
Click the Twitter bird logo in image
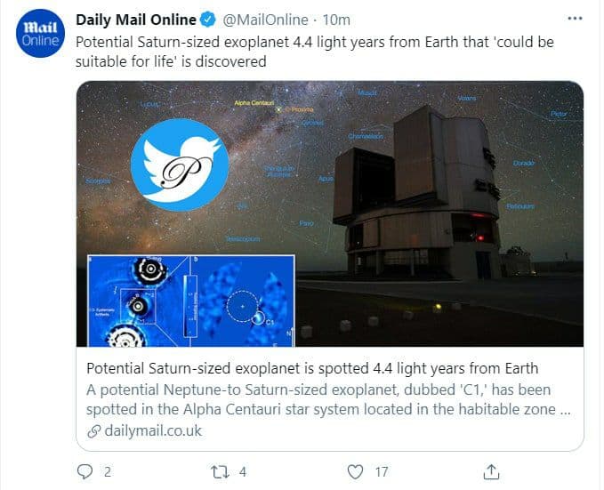179,160
